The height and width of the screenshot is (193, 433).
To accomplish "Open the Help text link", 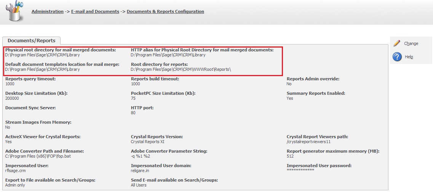I will pos(409,57).
